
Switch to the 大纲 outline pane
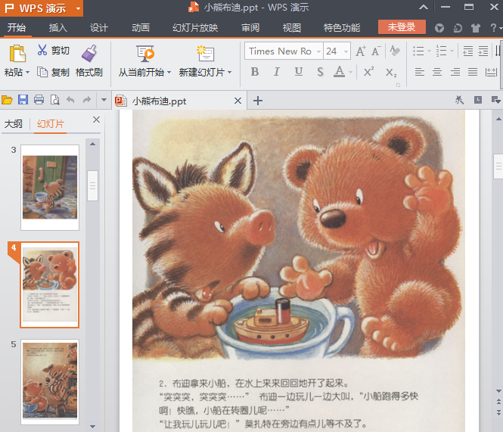(x=14, y=123)
